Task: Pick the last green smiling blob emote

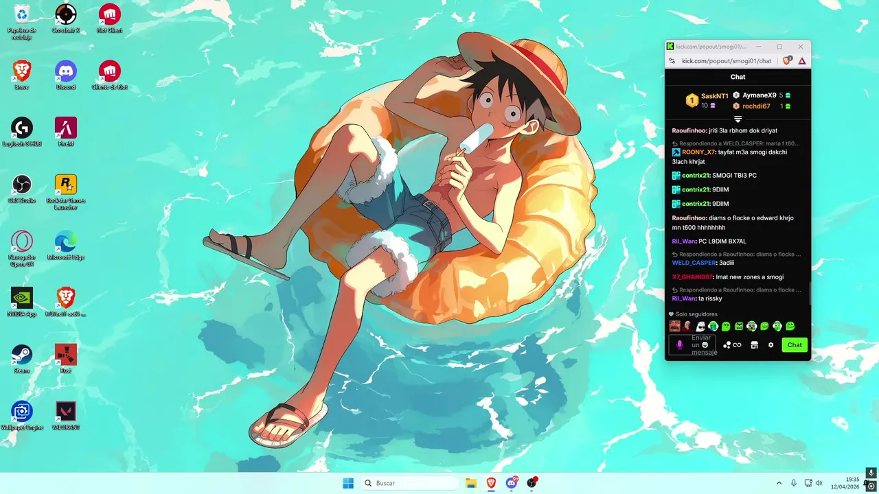Action: point(790,326)
